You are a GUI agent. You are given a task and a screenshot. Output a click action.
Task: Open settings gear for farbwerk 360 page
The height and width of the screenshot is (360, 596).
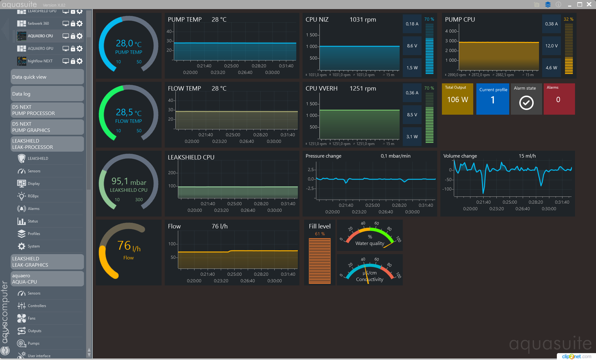click(x=80, y=23)
